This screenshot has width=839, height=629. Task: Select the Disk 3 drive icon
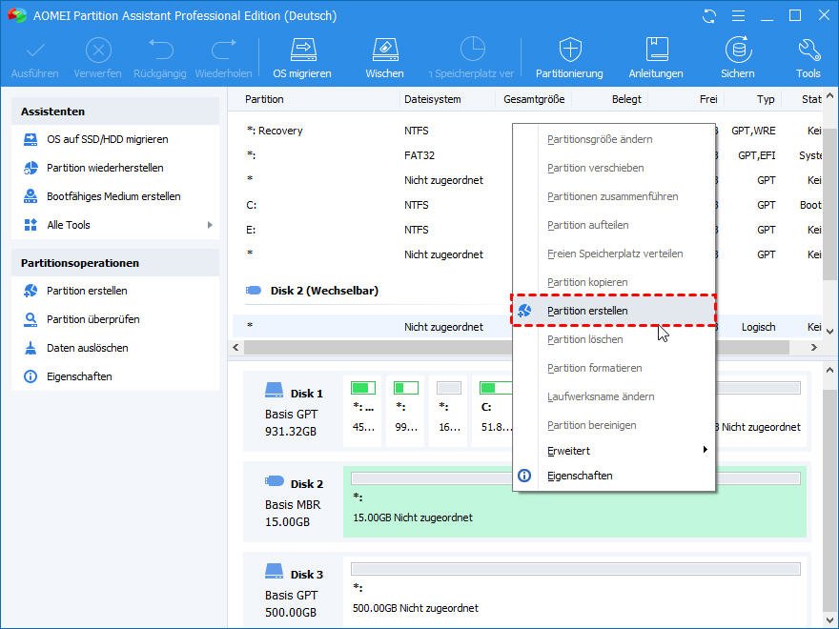click(x=274, y=571)
